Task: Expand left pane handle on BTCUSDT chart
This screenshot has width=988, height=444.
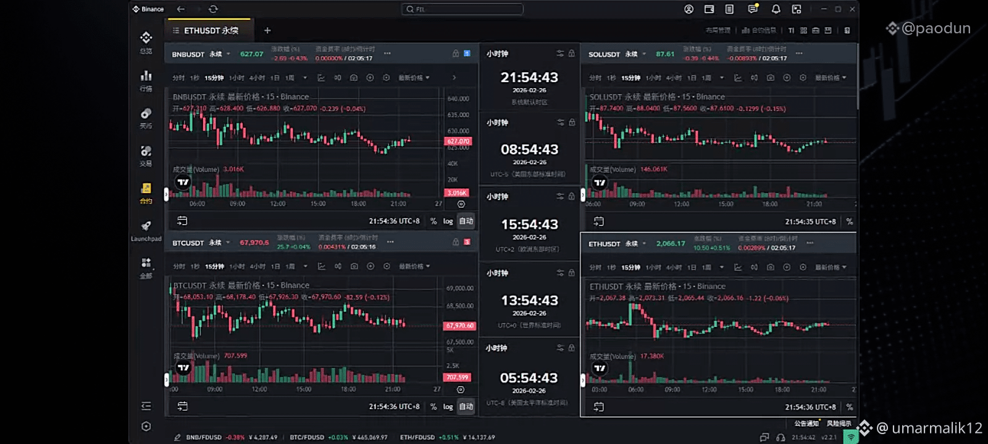Action: 166,380
